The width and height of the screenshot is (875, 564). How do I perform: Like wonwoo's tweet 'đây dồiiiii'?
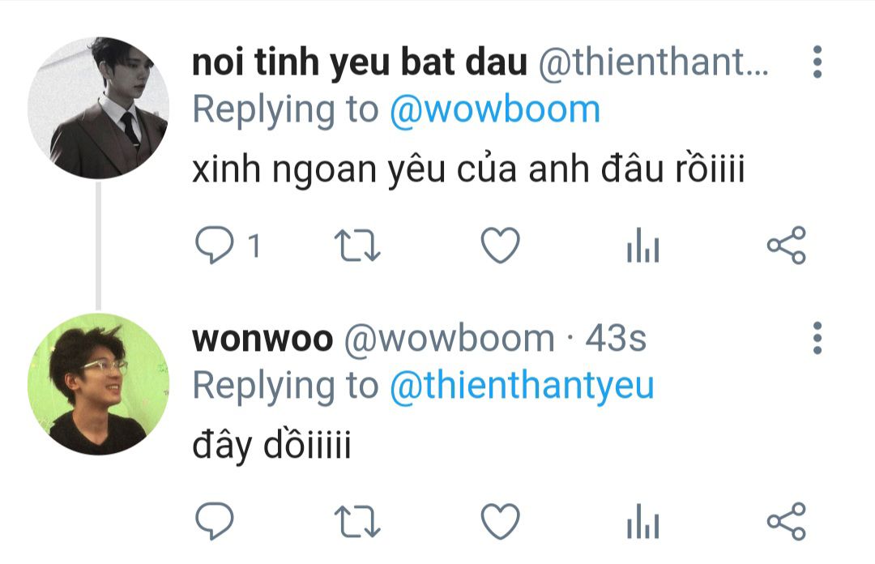point(501,521)
